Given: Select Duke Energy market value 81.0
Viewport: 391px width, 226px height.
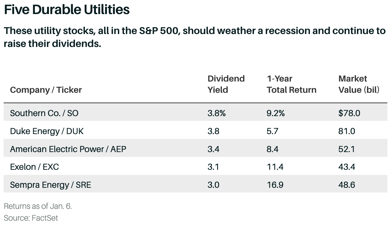Looking at the screenshot, I should [347, 131].
